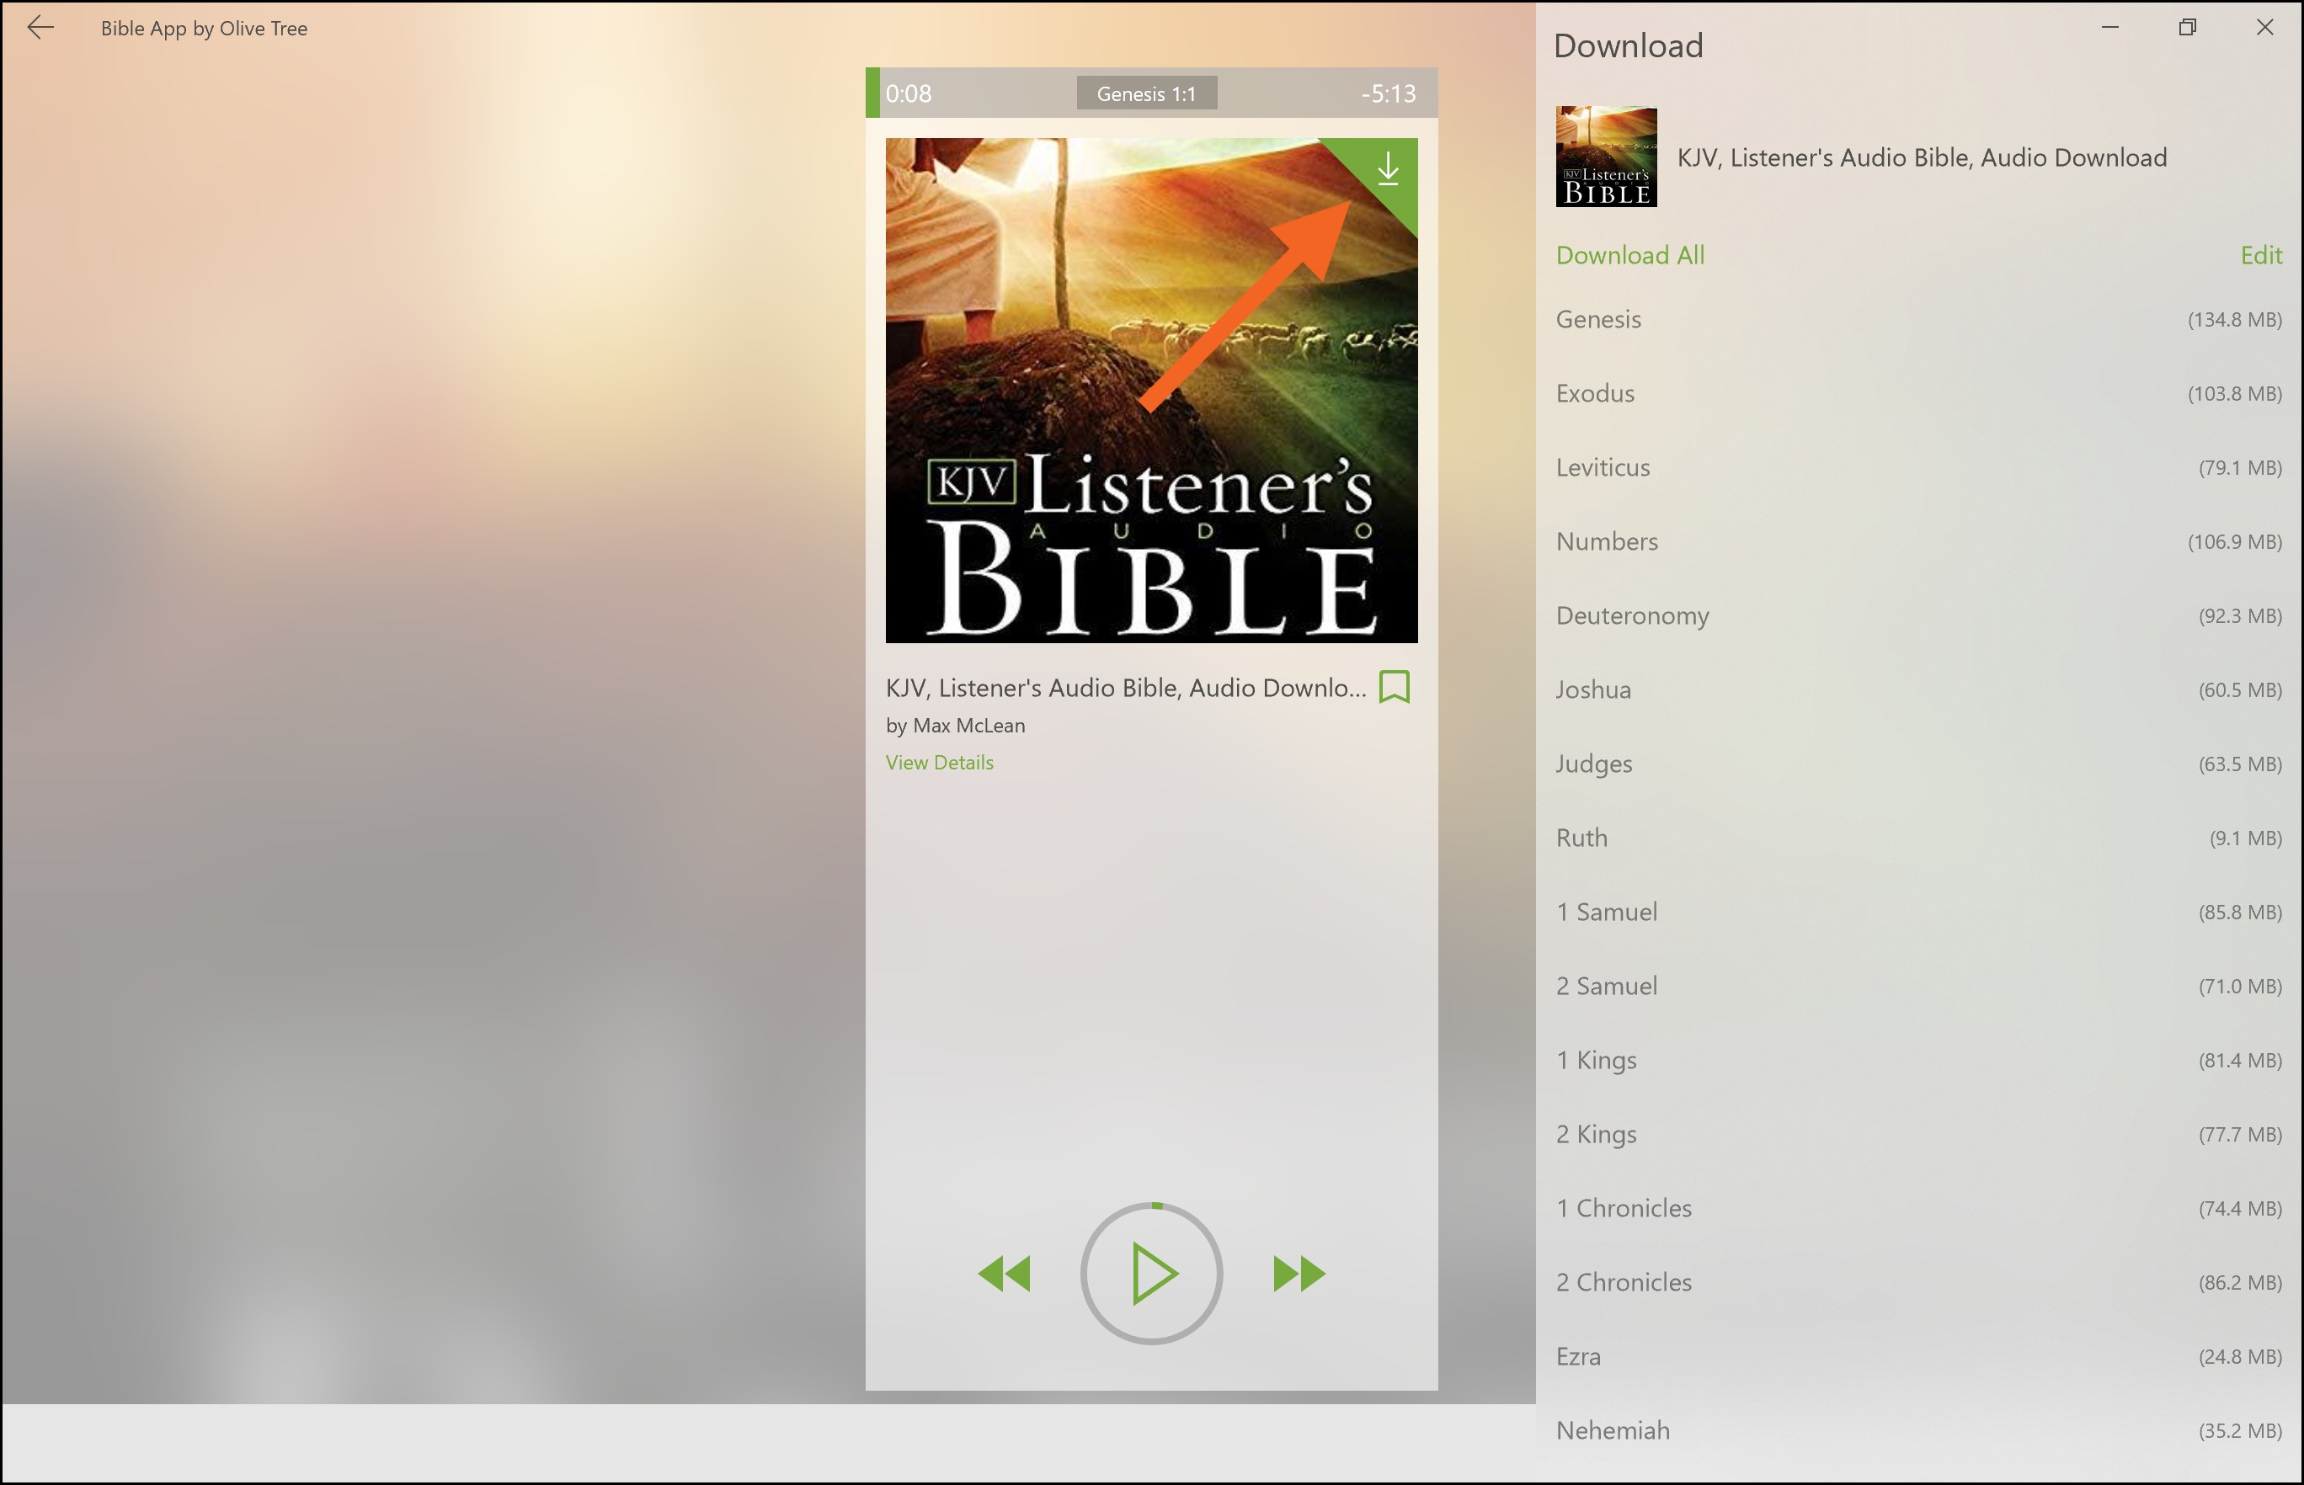
Task: Open the Genesis 1:1 verse selector
Action: pyautogui.click(x=1146, y=93)
